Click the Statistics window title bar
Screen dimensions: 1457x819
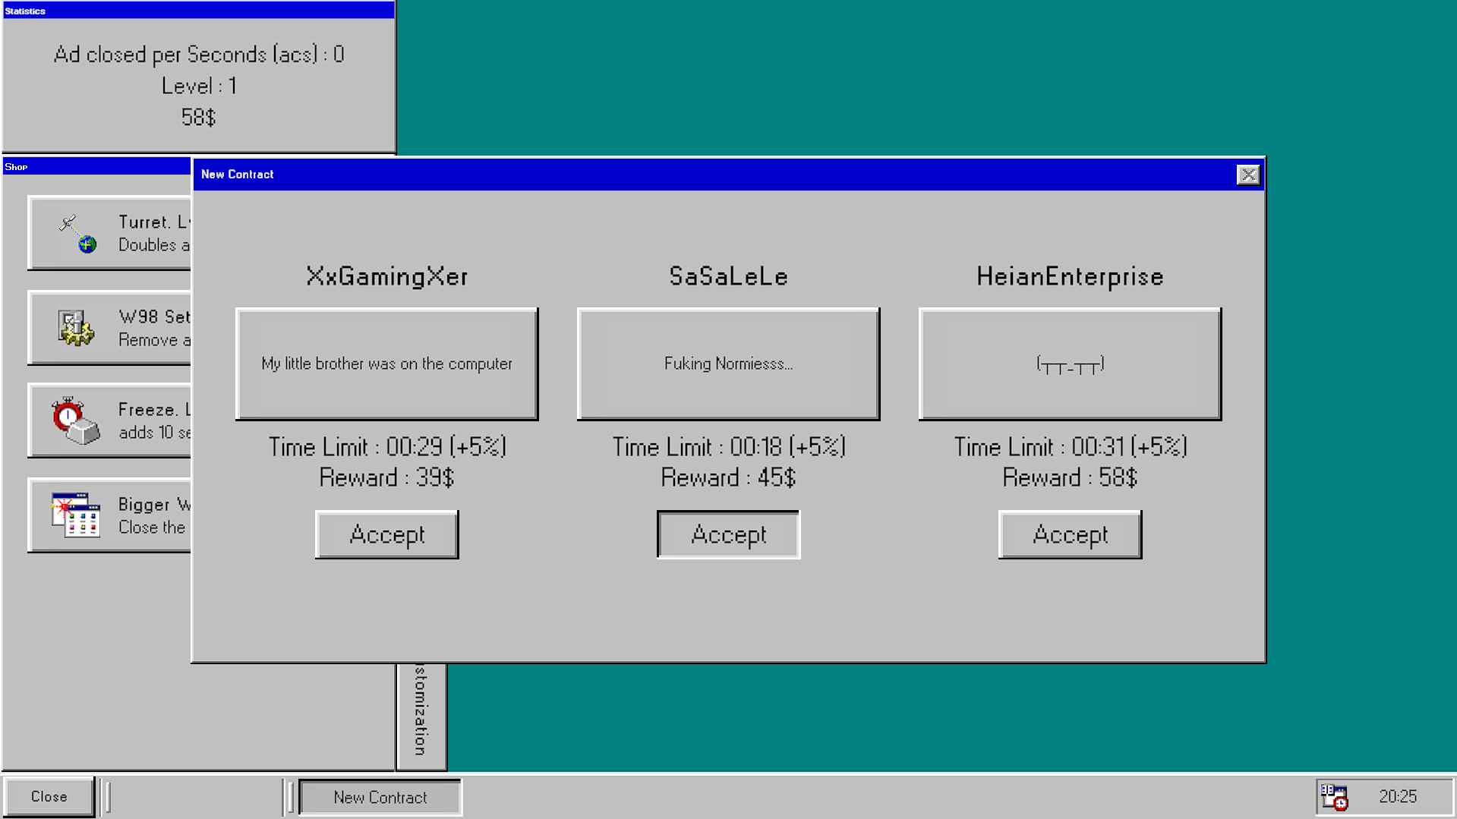click(197, 10)
